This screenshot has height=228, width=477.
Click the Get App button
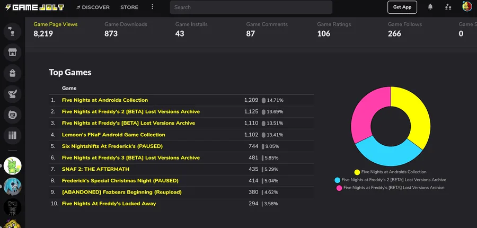coord(402,7)
